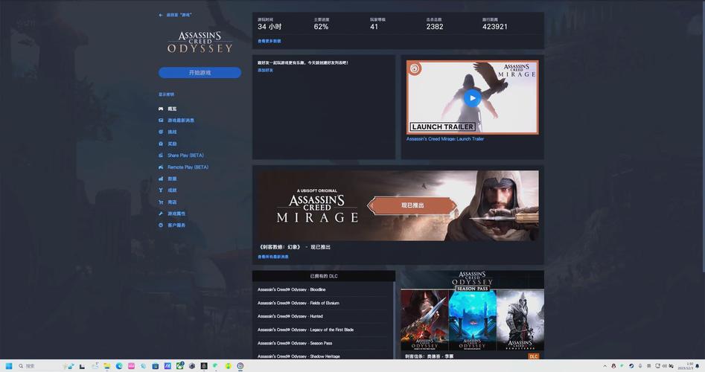Select the 游戏属性 menu entry
This screenshot has height=372, width=705.
[176, 214]
